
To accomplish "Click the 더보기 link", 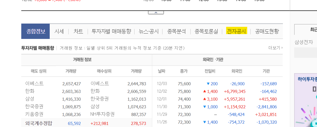I will tap(275, 48).
